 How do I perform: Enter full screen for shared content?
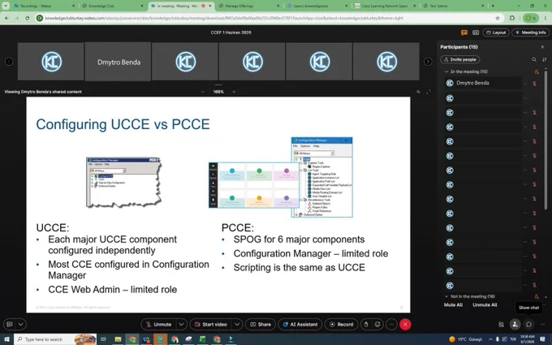(x=429, y=92)
